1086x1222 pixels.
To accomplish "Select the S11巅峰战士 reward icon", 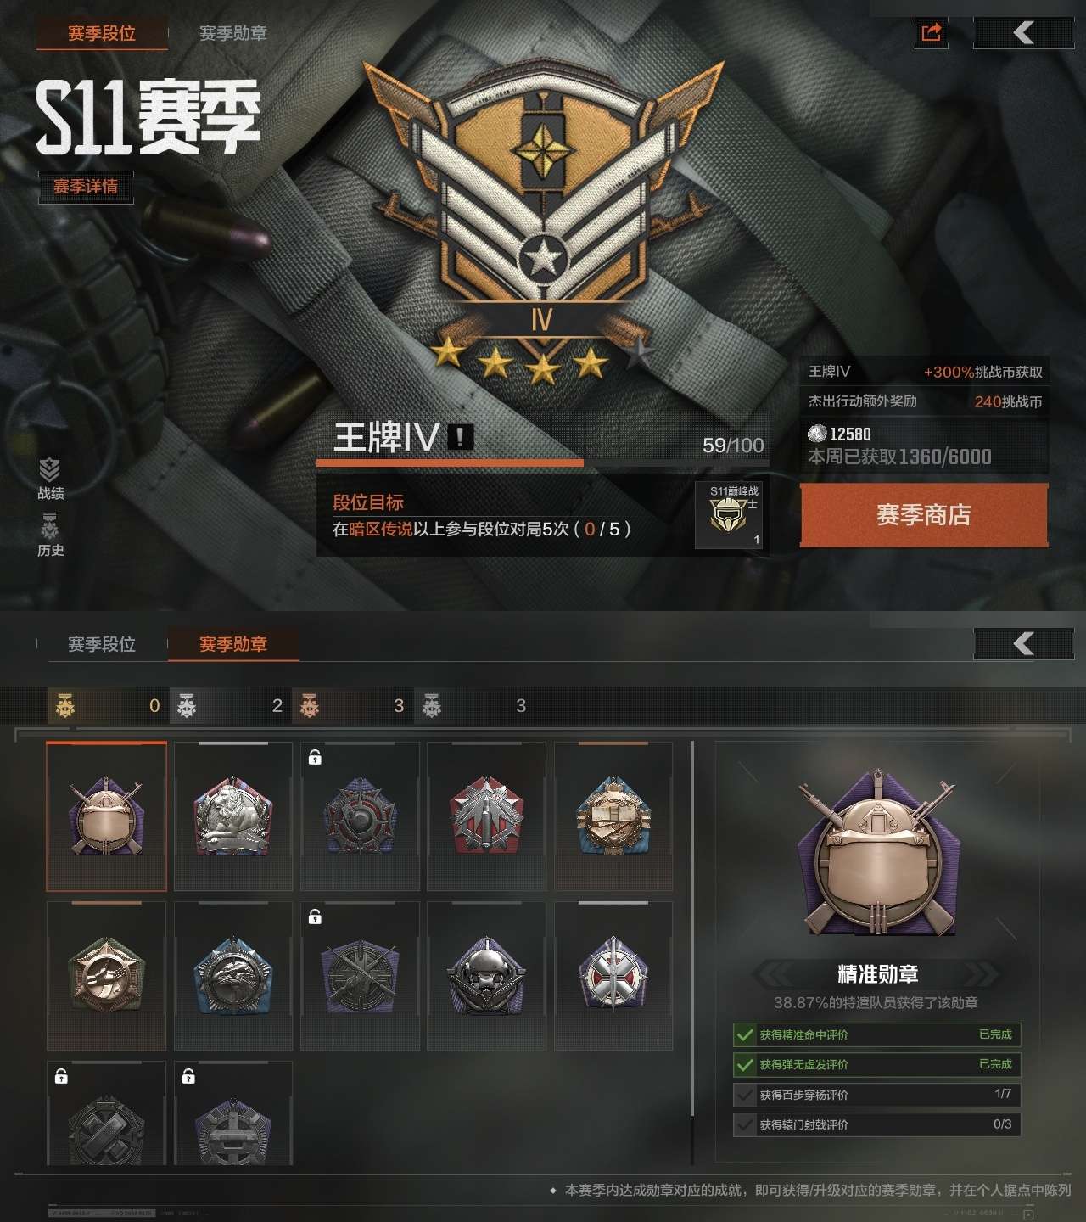I will [x=735, y=515].
